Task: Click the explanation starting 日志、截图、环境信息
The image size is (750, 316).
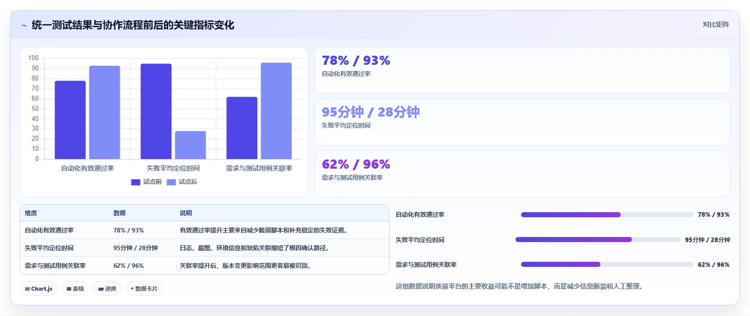Action: 254,248
